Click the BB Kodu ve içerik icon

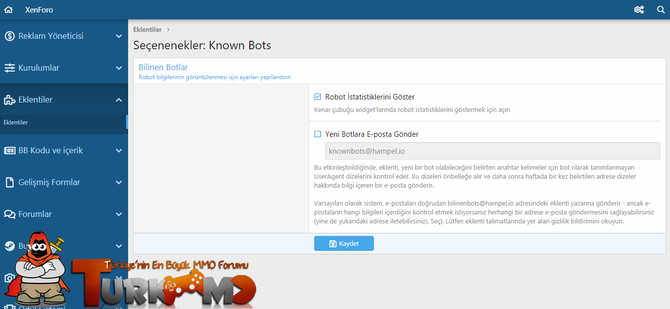click(9, 150)
